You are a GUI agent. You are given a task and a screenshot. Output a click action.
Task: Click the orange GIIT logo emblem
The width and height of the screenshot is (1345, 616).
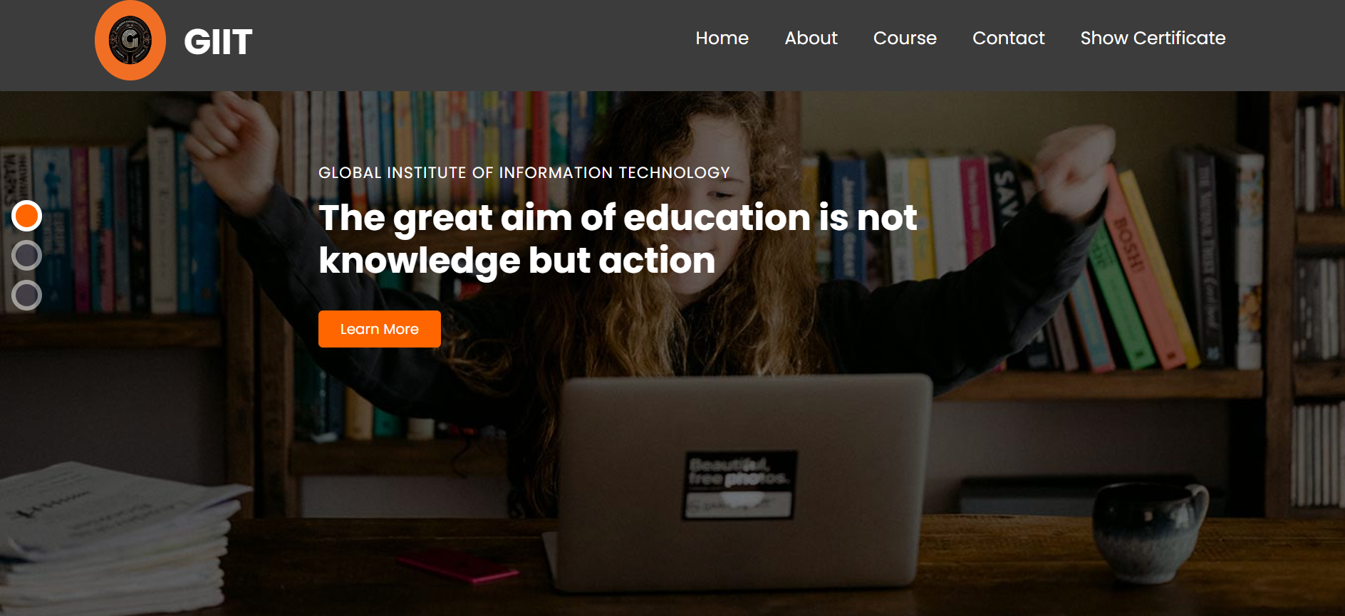tap(130, 41)
